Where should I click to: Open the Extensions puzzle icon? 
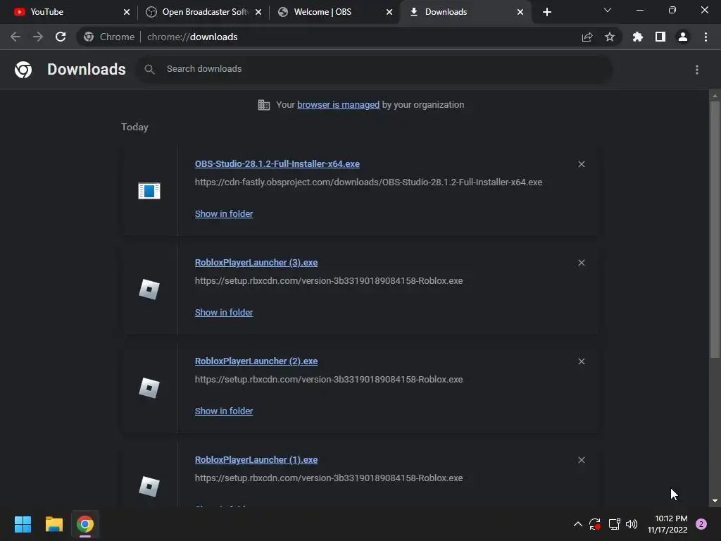(x=638, y=37)
